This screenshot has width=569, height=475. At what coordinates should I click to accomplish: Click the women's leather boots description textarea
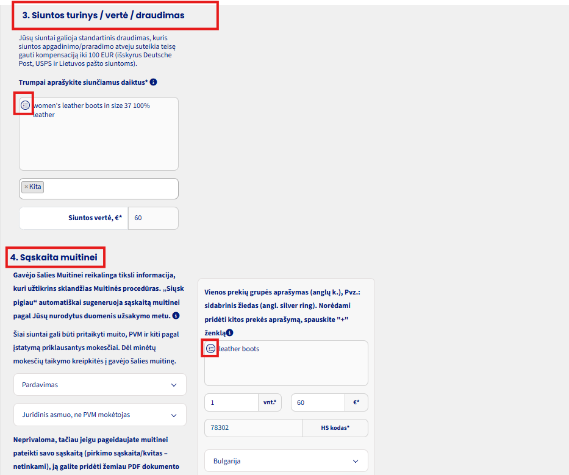pos(99,134)
